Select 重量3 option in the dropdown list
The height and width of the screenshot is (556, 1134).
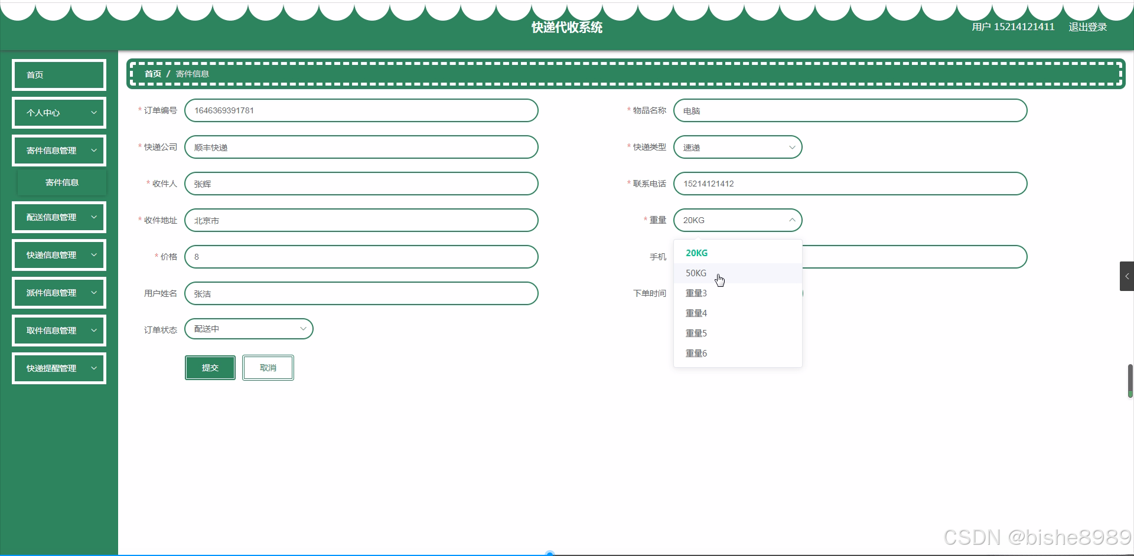tap(696, 293)
